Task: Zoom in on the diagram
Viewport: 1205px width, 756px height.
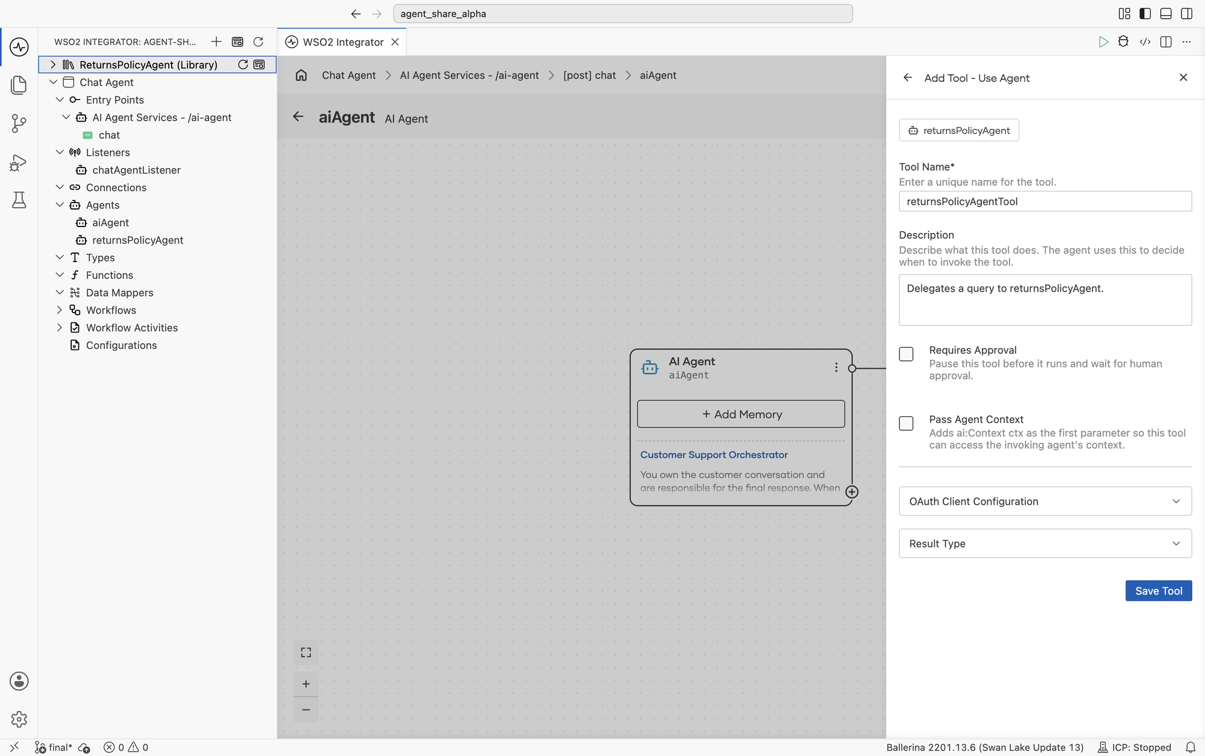Action: 306,684
